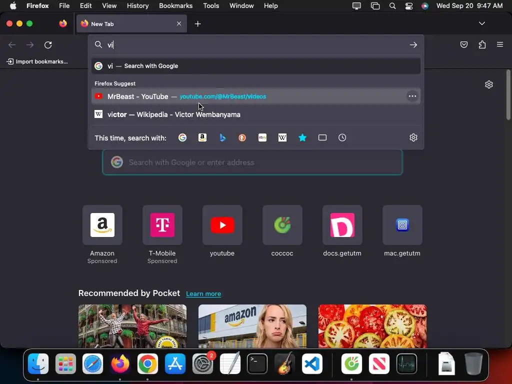Open the Window menu
512x384 pixels.
[x=241, y=5]
